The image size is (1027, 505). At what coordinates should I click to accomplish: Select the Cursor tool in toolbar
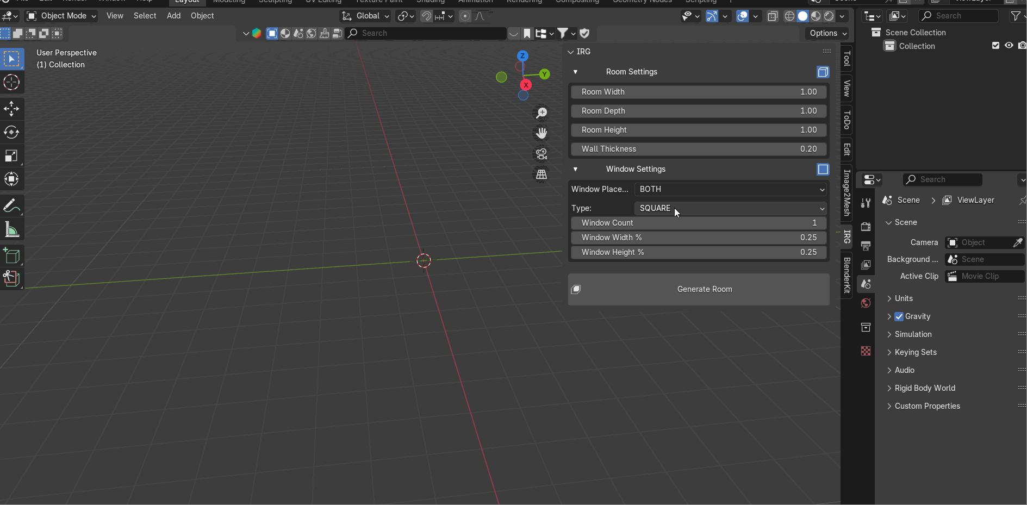click(x=11, y=83)
